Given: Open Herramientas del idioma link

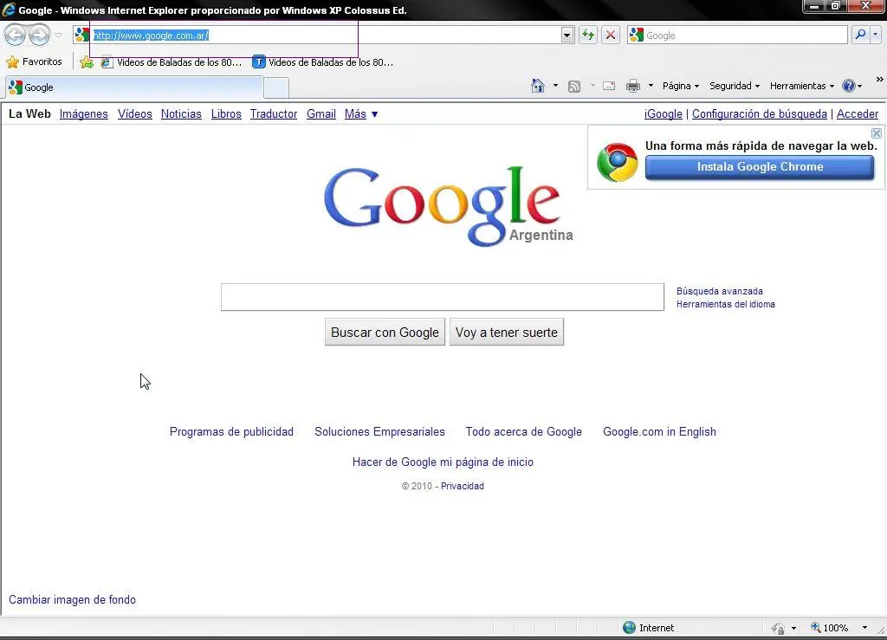Looking at the screenshot, I should (x=726, y=304).
